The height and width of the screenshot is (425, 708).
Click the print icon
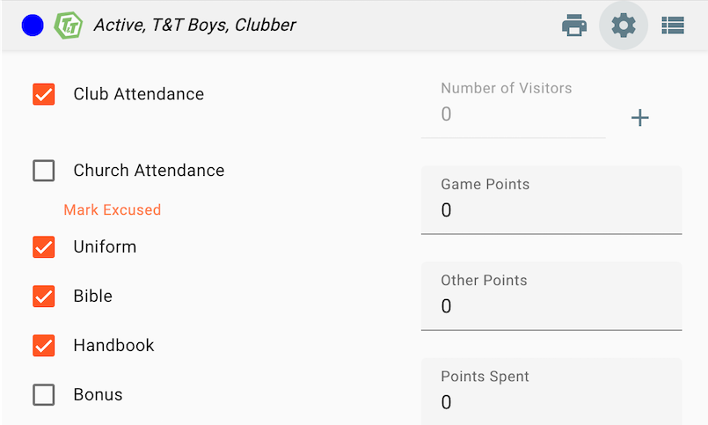click(574, 26)
